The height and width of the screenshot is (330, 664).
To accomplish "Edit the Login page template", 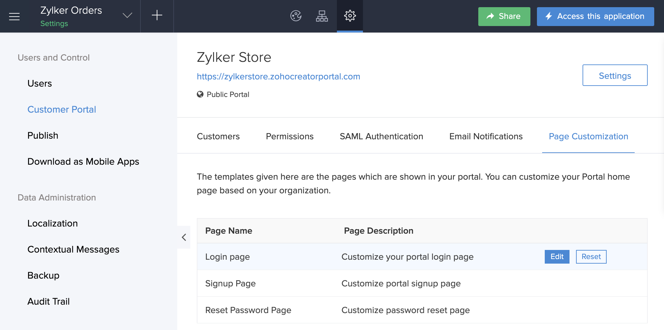I will (x=557, y=257).
